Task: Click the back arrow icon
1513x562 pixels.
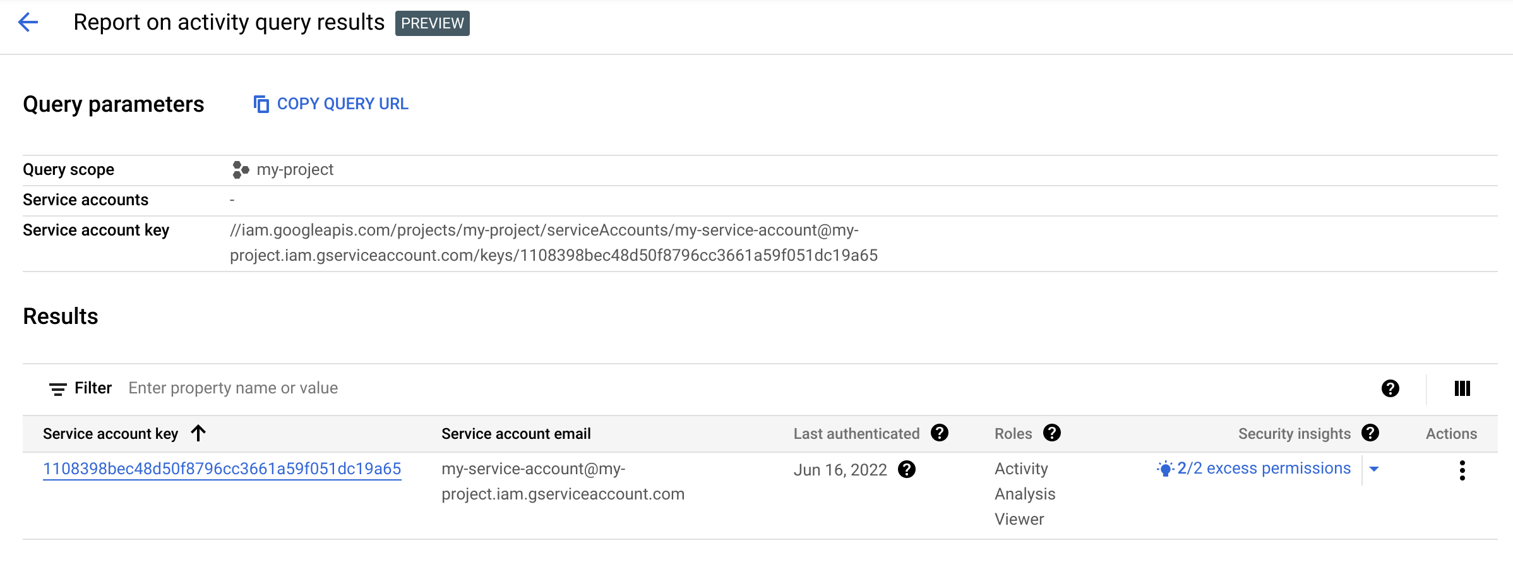Action: tap(28, 23)
